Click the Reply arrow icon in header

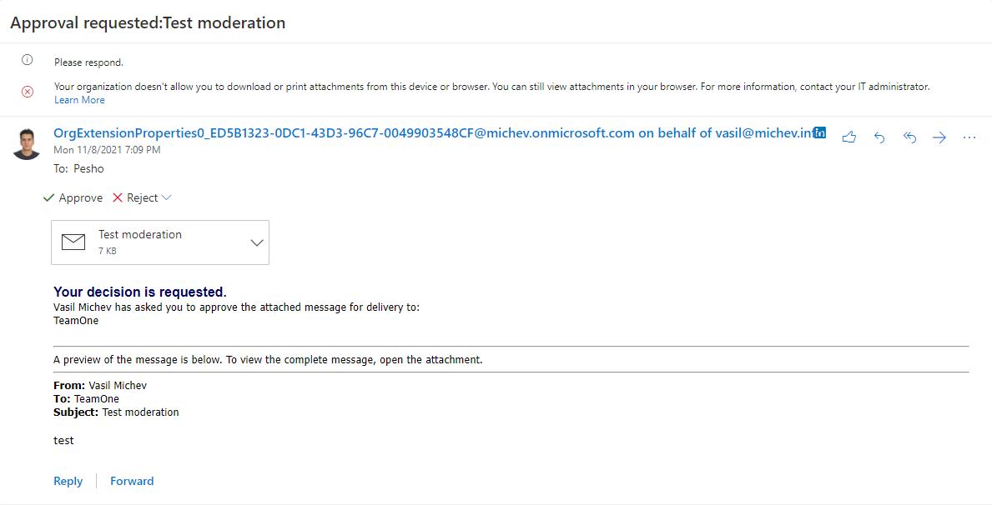point(879,137)
